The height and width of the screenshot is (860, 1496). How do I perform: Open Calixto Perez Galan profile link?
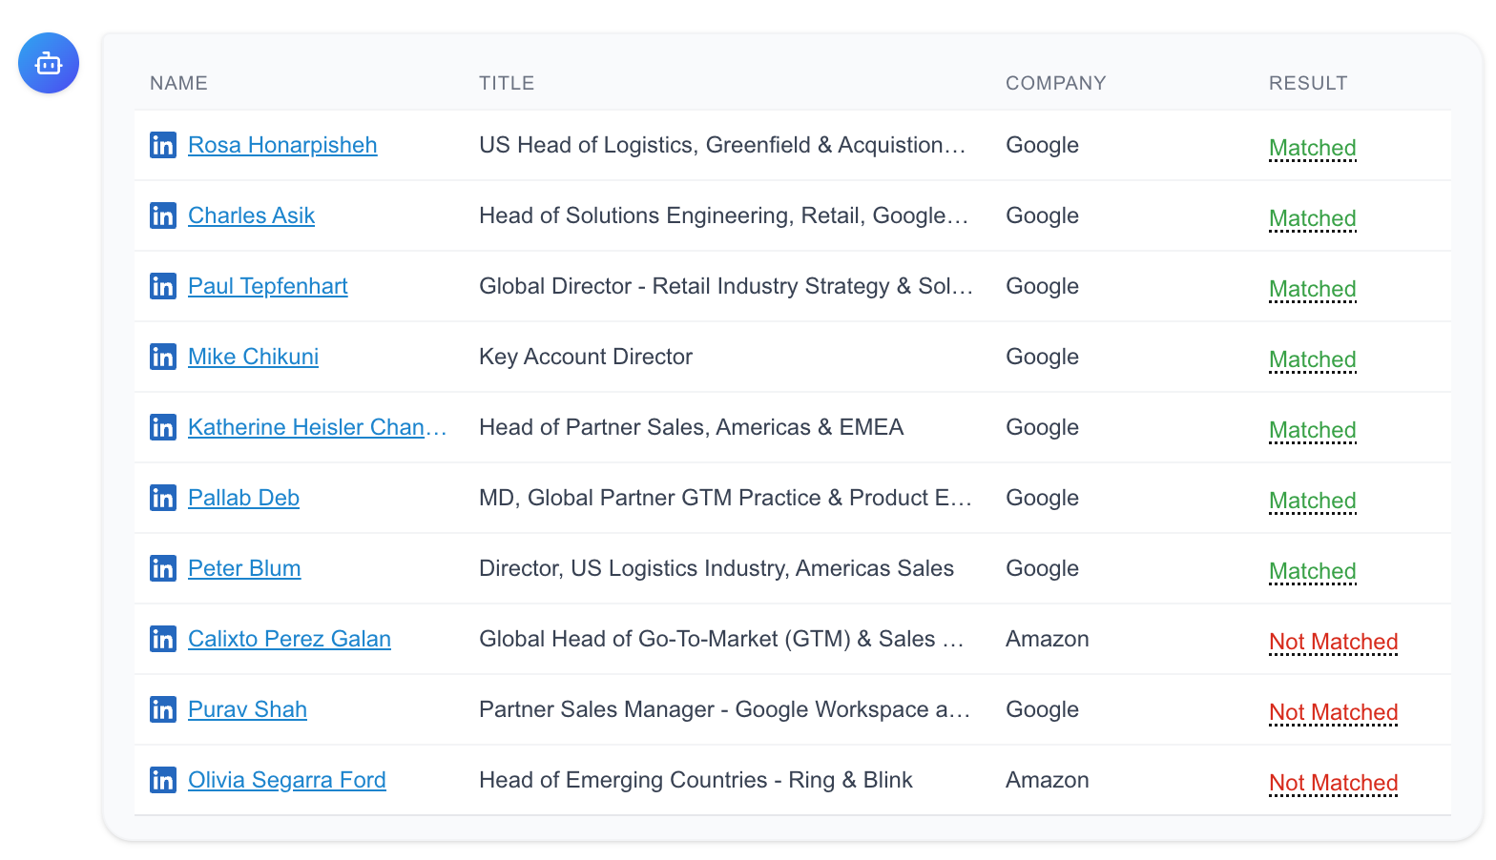[289, 639]
